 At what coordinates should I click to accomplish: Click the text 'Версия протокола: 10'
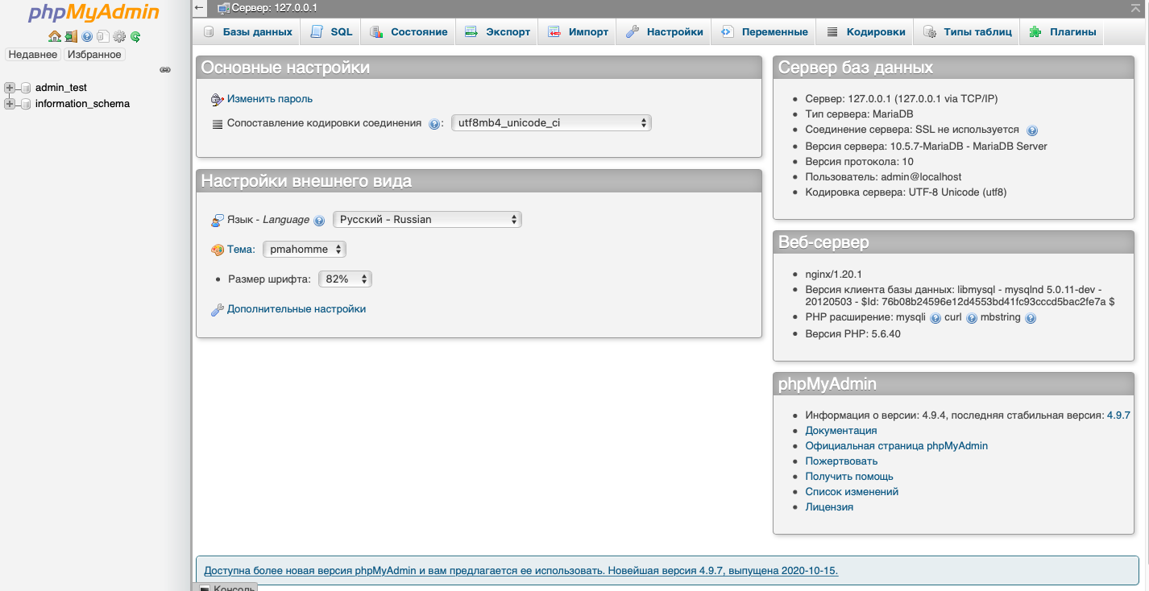coord(859,162)
